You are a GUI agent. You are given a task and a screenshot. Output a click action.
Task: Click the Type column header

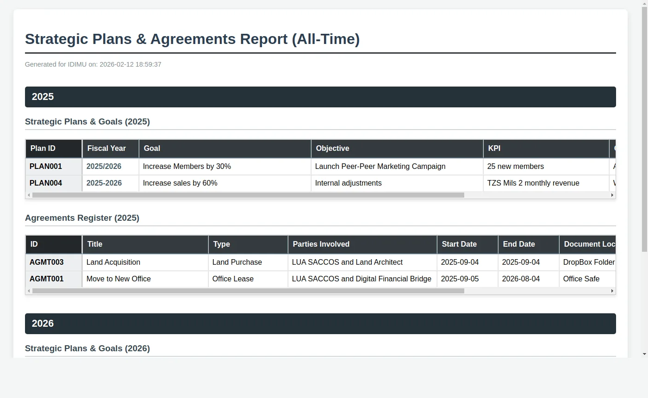tap(248, 244)
